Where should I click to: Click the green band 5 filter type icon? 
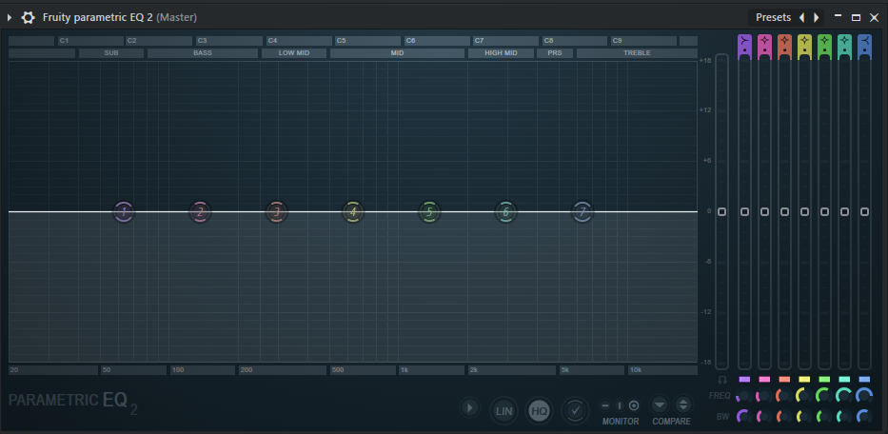click(x=824, y=41)
